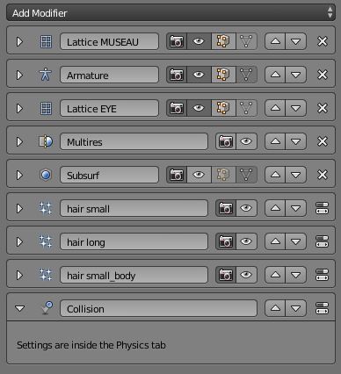Edit the Collision name field
The image size is (341, 374).
158,308
